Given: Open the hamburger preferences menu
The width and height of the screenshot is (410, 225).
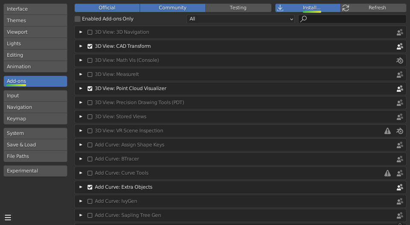Looking at the screenshot, I should click(x=8, y=217).
